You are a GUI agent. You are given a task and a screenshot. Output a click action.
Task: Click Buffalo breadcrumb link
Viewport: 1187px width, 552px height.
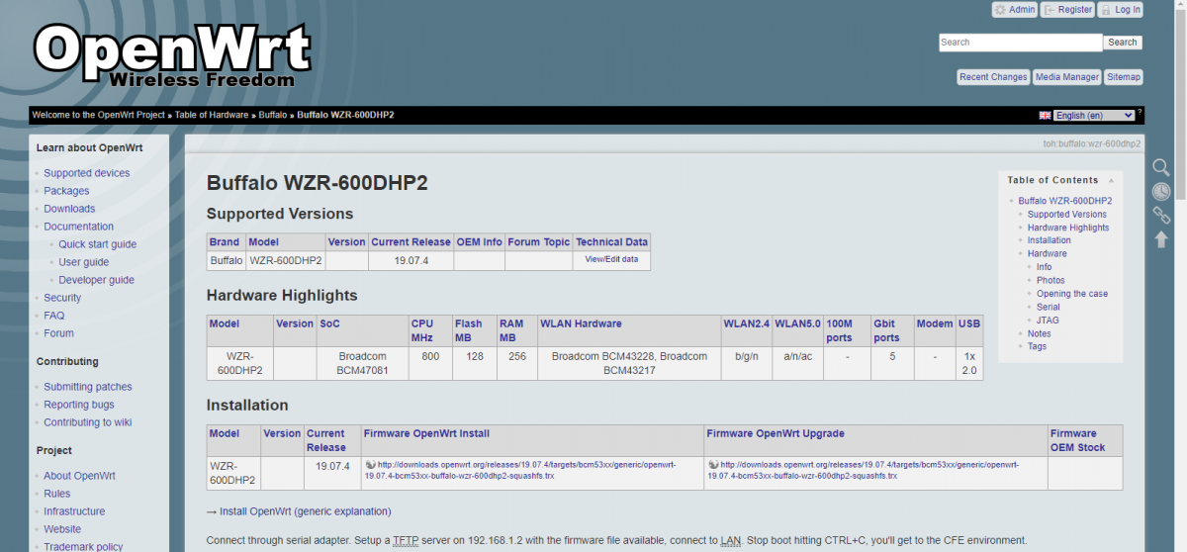(x=273, y=115)
